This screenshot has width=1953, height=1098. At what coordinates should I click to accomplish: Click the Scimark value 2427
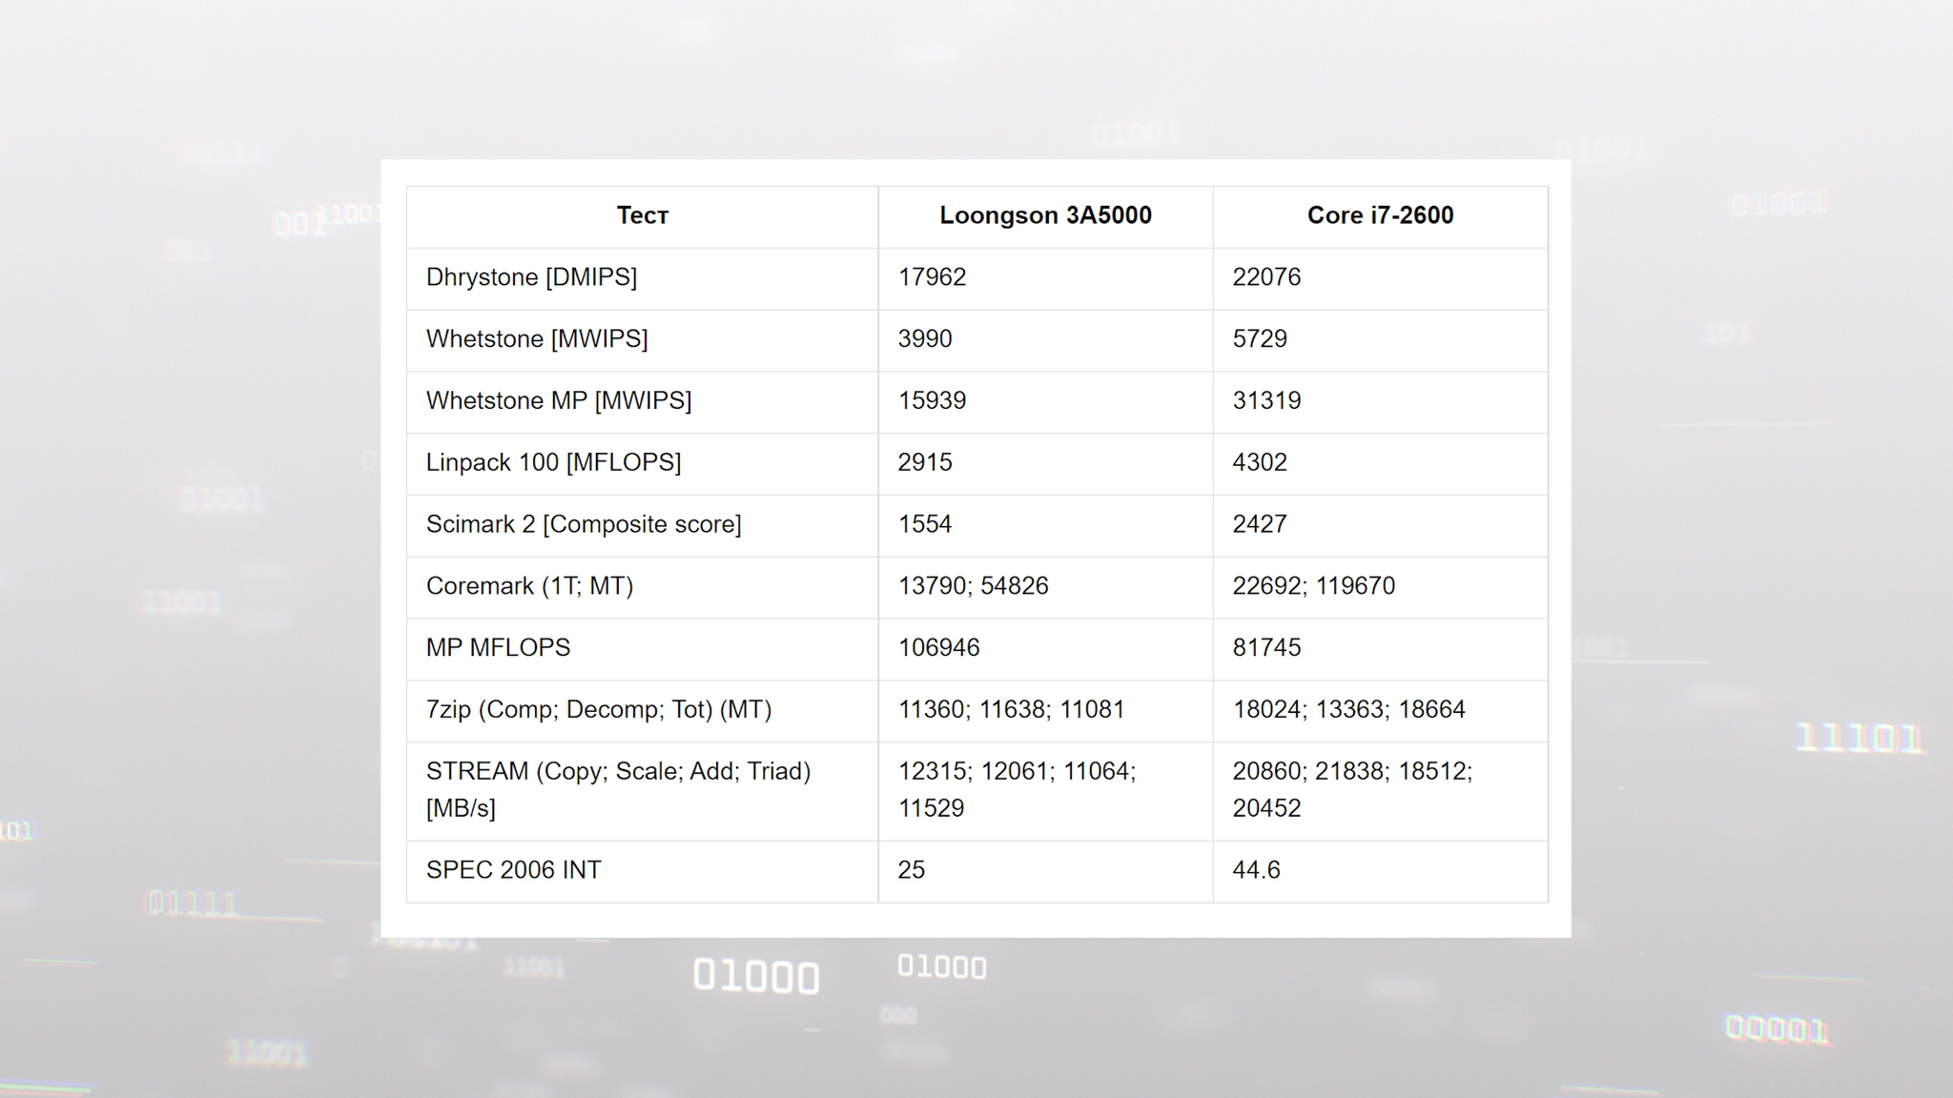[1260, 524]
